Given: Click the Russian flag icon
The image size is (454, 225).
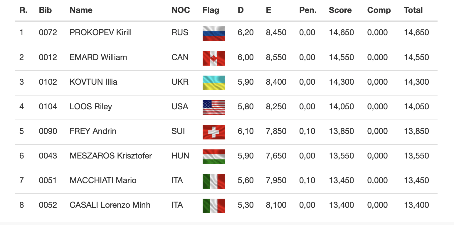Looking at the screenshot, I should (x=213, y=33).
